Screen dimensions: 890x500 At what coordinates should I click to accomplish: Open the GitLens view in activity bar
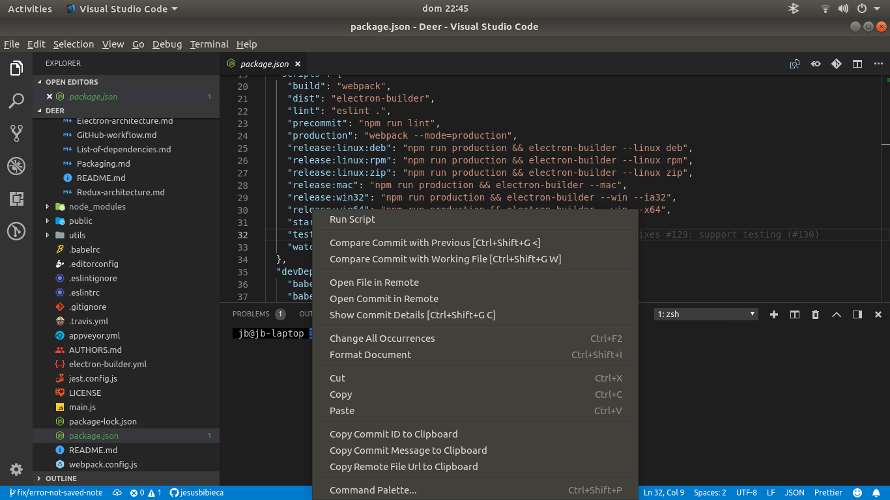pyautogui.click(x=16, y=231)
